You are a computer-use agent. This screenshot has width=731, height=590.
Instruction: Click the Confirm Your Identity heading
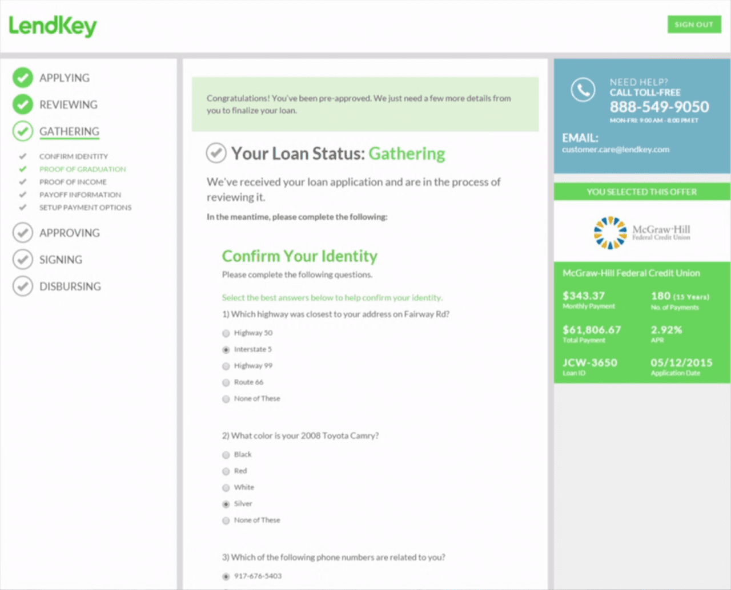(x=300, y=256)
